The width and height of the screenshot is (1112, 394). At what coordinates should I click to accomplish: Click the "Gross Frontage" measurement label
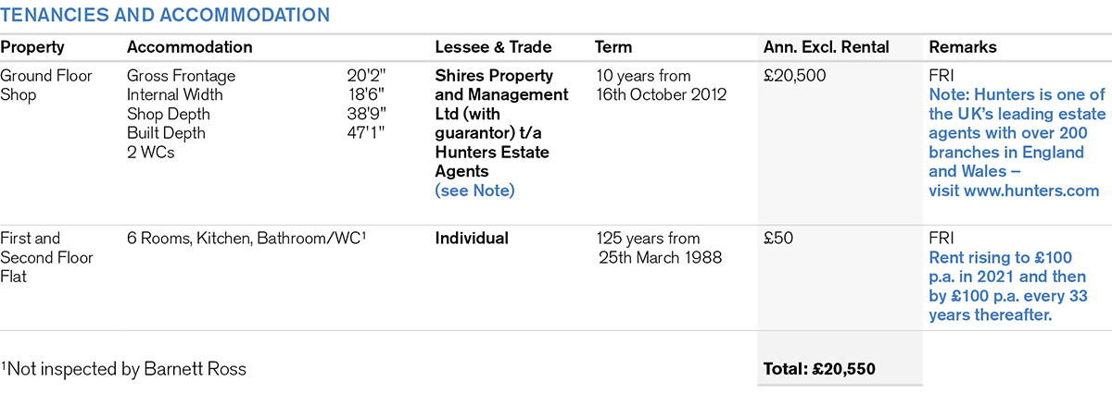pyautogui.click(x=182, y=76)
